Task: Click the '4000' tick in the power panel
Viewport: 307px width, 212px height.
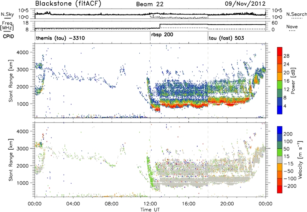Action: [x=22, y=52]
